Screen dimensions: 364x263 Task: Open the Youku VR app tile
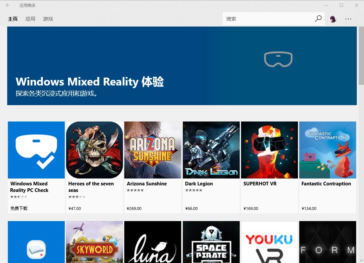click(x=269, y=242)
